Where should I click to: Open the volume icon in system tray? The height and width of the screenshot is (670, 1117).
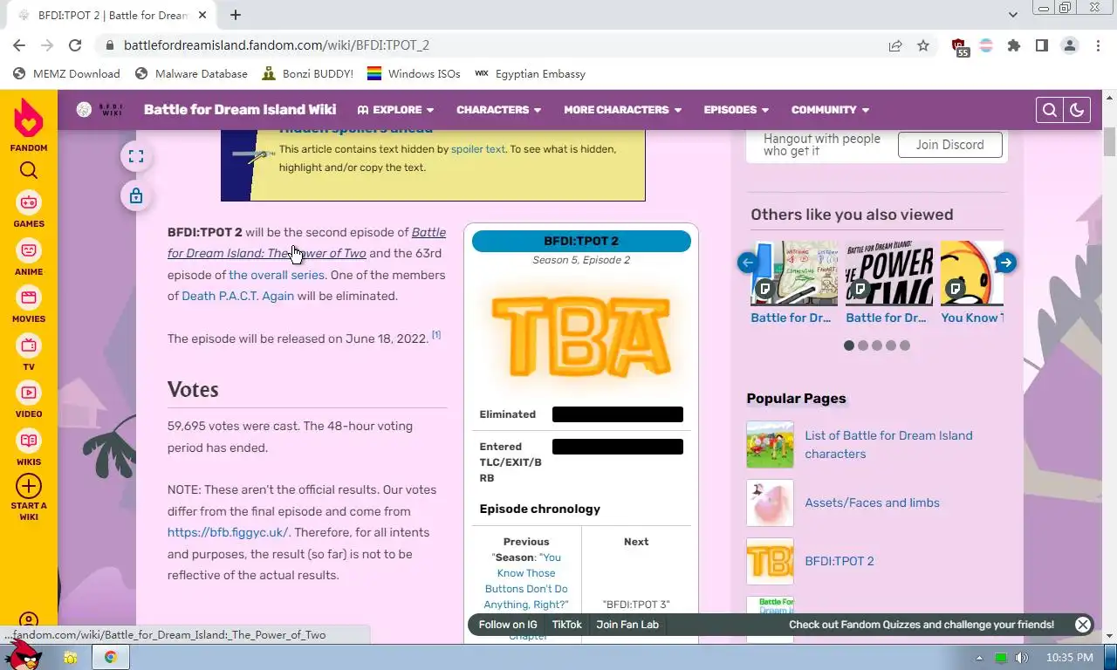coord(1021,657)
